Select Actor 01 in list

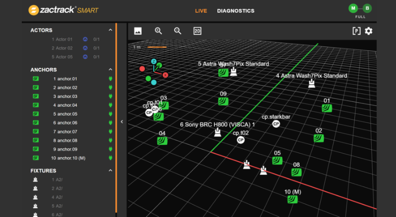coord(62,40)
